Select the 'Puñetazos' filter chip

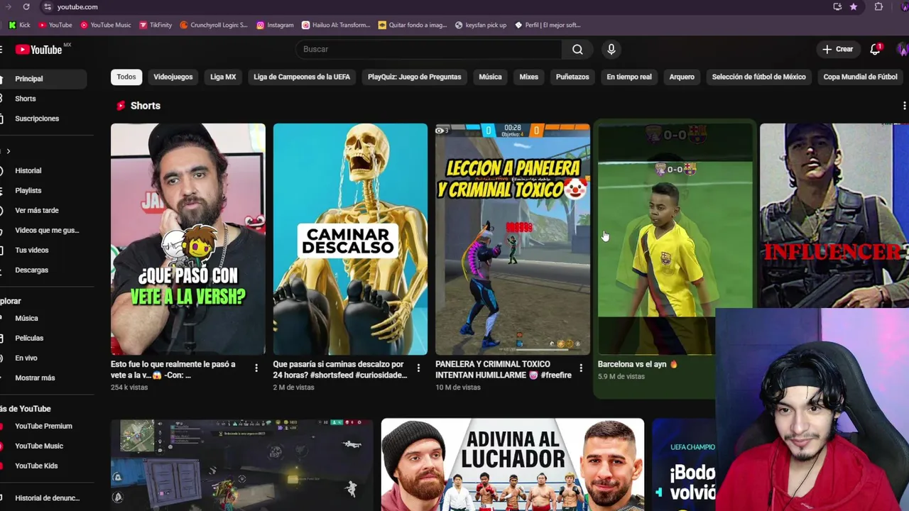tap(572, 77)
